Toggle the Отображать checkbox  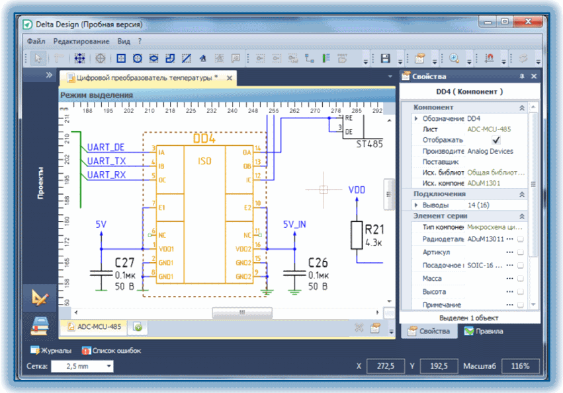pyautogui.click(x=496, y=140)
